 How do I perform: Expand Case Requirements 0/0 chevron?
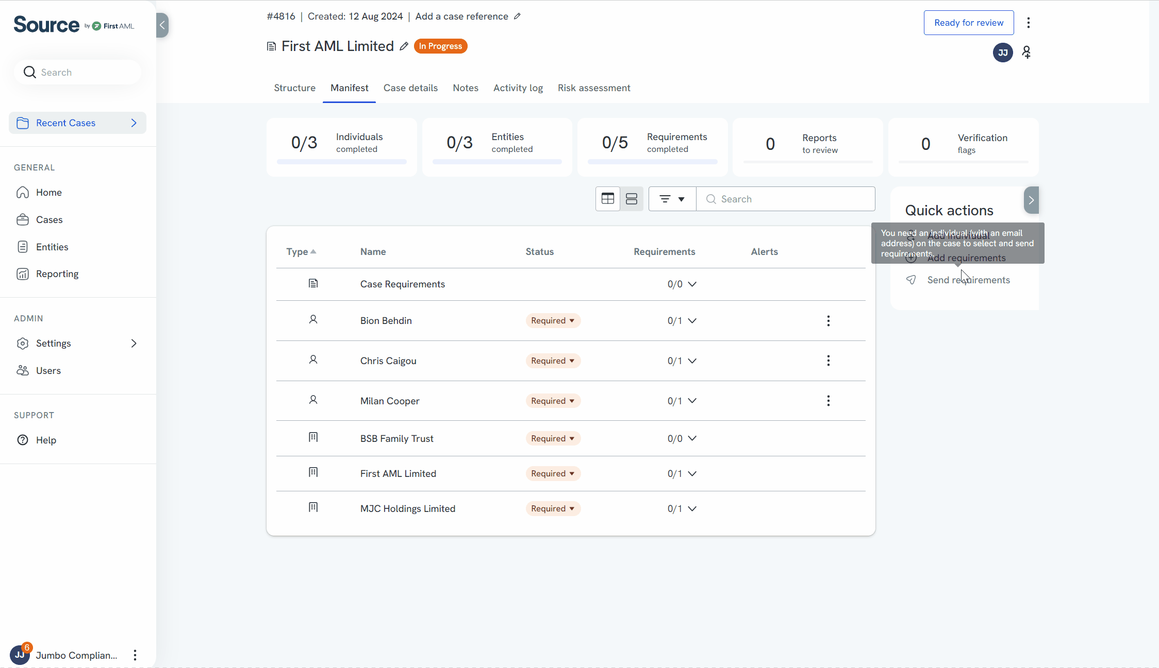692,284
